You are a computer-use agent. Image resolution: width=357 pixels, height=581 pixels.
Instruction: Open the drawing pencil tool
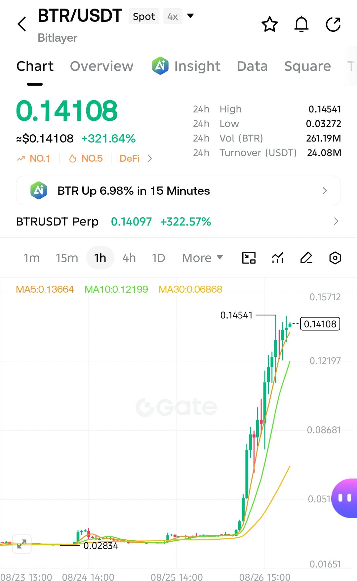point(306,258)
